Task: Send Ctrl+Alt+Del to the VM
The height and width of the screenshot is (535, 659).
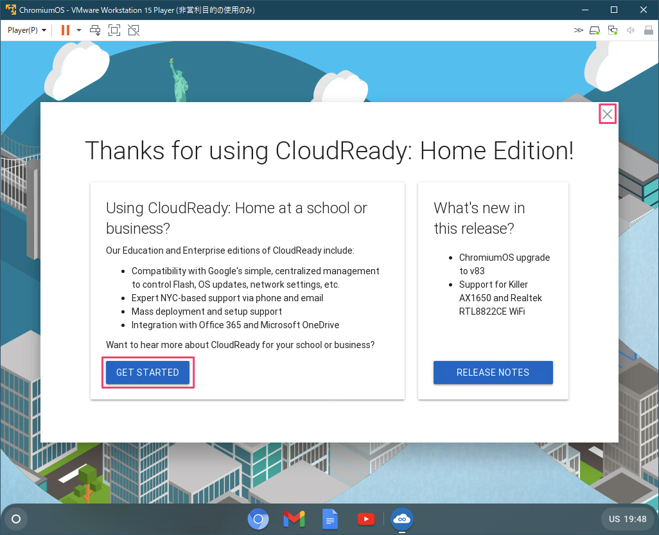Action: click(96, 30)
